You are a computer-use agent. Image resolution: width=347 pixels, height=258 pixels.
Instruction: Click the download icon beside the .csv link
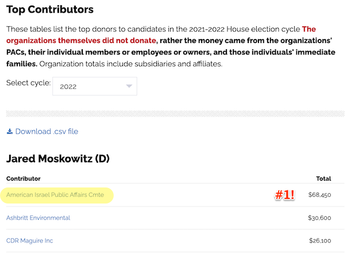pos(10,131)
